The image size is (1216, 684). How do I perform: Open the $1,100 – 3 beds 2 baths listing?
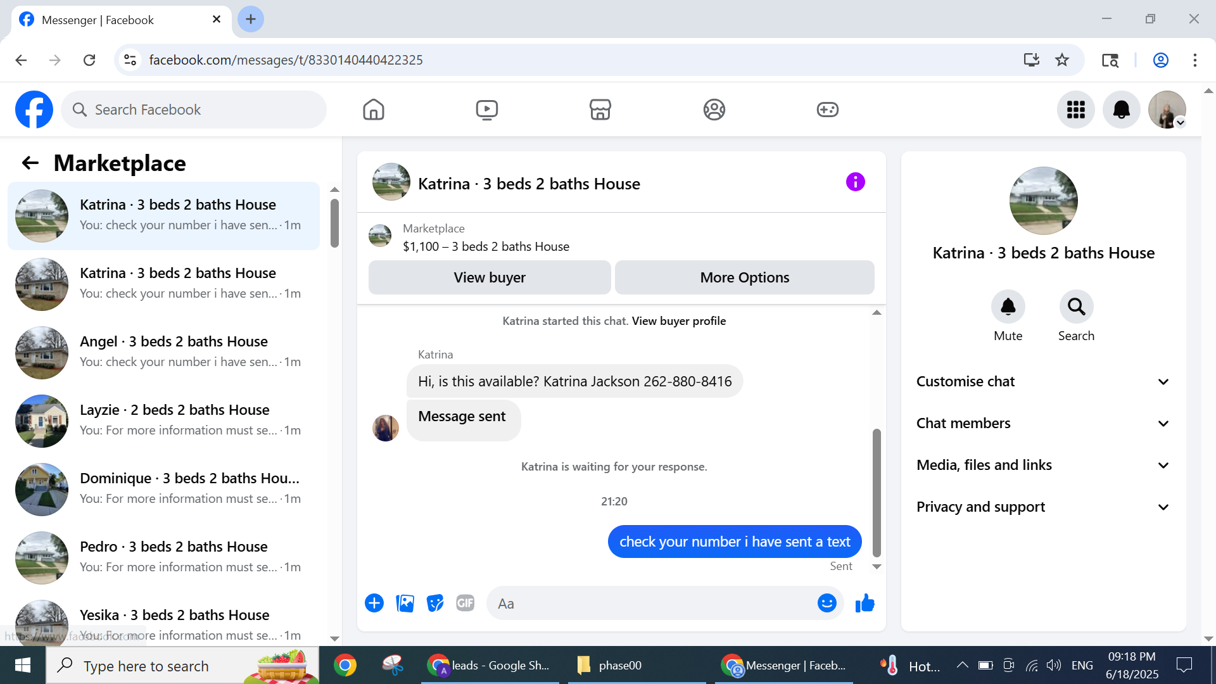click(x=486, y=246)
